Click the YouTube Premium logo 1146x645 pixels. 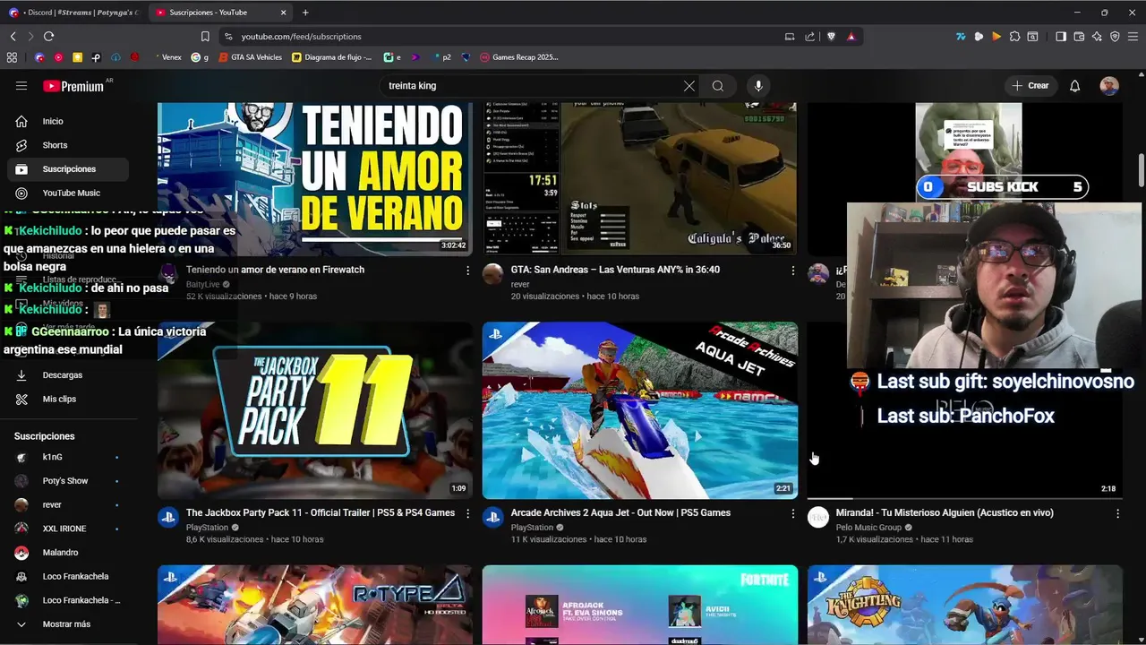tap(73, 86)
